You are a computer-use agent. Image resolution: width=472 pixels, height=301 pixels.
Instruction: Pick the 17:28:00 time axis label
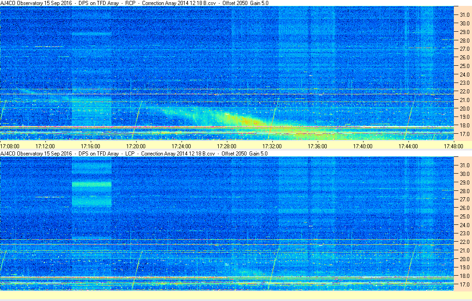(x=226, y=146)
